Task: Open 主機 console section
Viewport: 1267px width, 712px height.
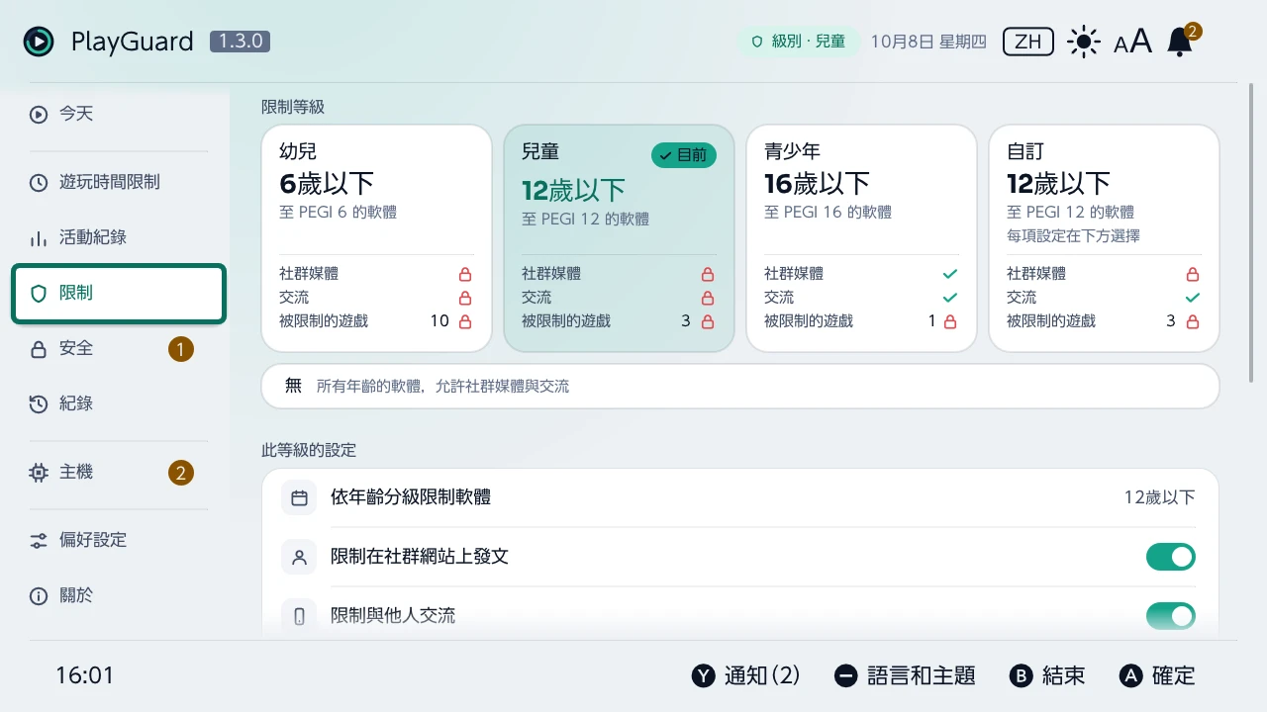Action: [x=119, y=472]
